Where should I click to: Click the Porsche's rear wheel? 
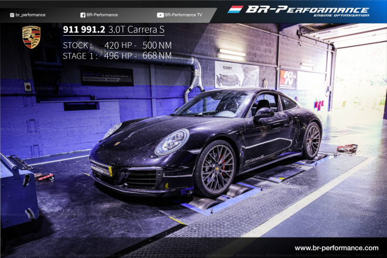tap(313, 141)
